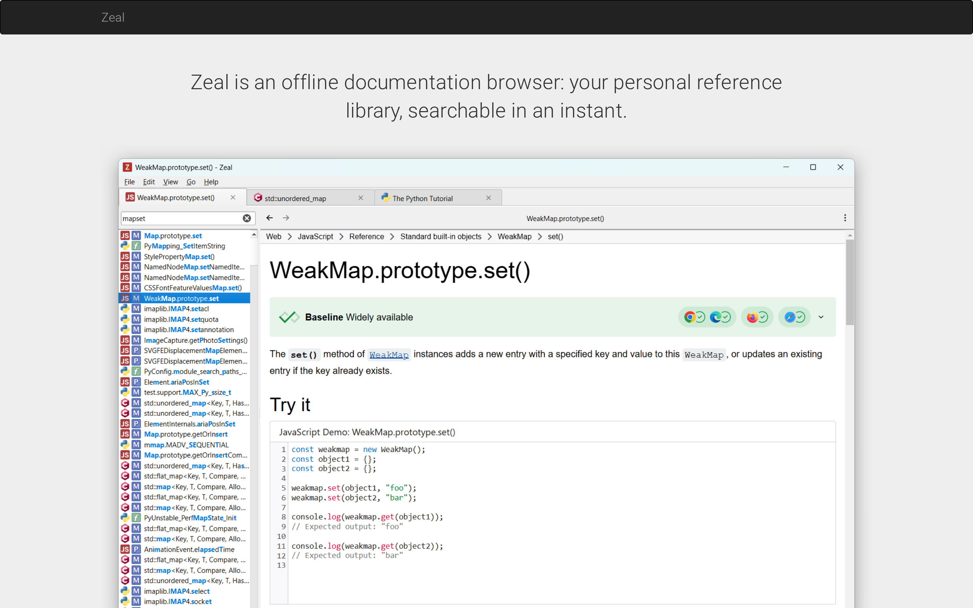Viewport: 973px width, 608px height.
Task: Close The Python Tutorial tab
Action: point(489,198)
